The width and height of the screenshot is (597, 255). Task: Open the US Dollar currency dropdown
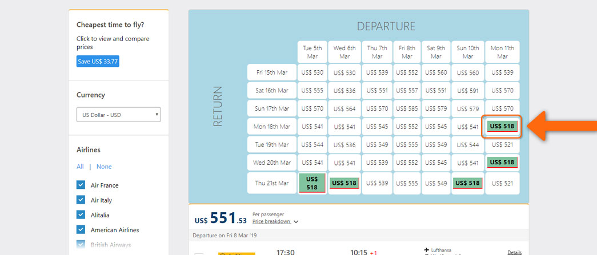pyautogui.click(x=118, y=115)
